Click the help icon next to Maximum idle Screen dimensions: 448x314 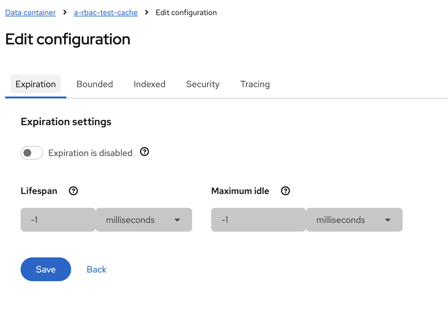pos(285,191)
